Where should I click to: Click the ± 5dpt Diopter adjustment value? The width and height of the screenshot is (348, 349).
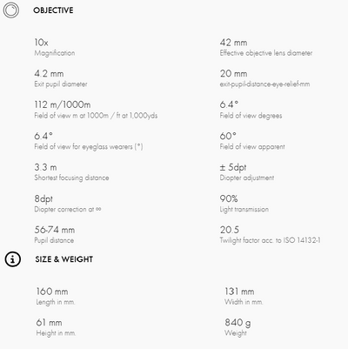click(x=233, y=167)
